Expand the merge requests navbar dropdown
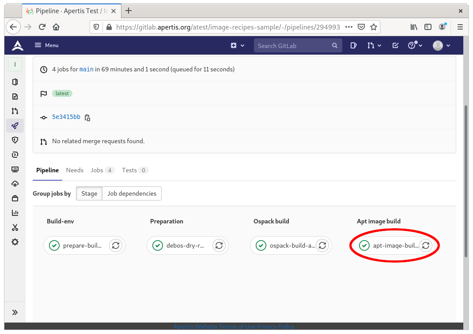The image size is (473, 334). [x=374, y=45]
